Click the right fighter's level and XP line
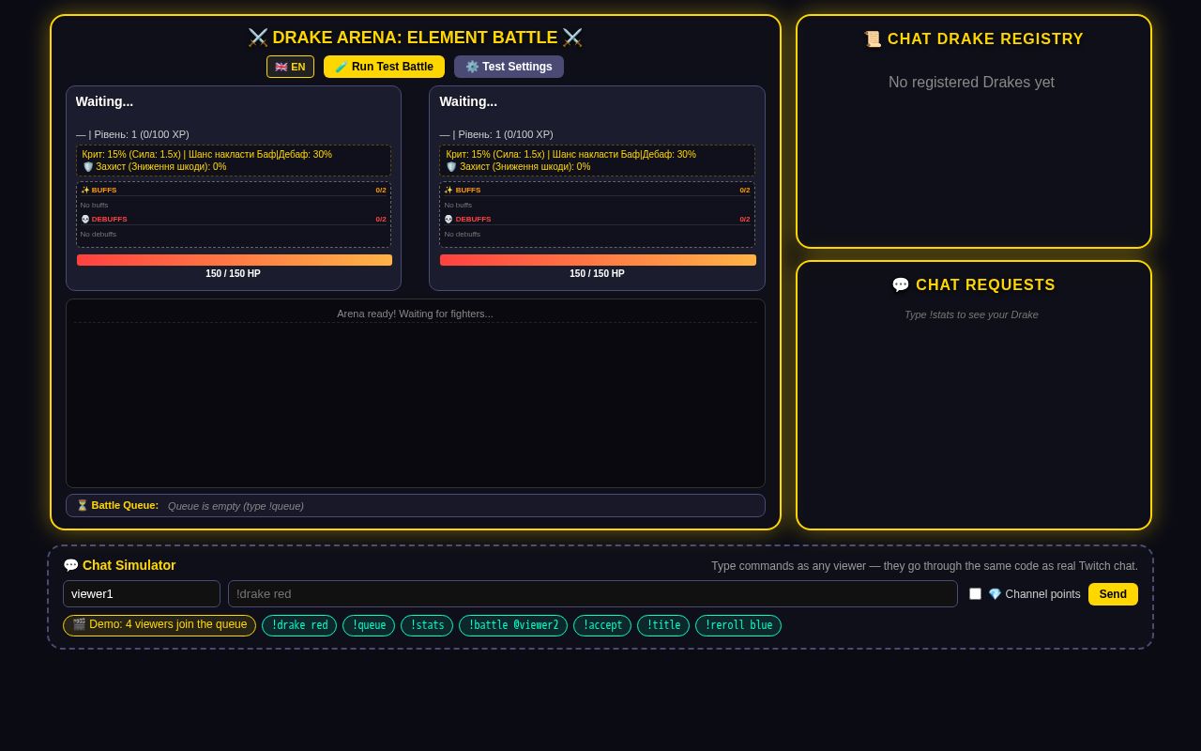 pyautogui.click(x=496, y=134)
